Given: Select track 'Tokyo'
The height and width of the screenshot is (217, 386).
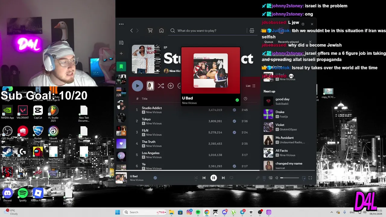Looking at the screenshot, I should coord(194,121).
